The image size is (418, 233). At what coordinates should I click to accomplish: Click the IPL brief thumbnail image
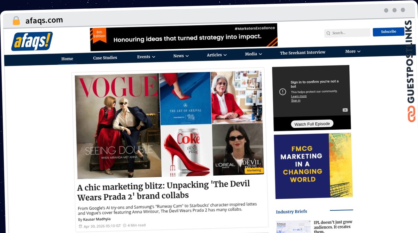293,227
